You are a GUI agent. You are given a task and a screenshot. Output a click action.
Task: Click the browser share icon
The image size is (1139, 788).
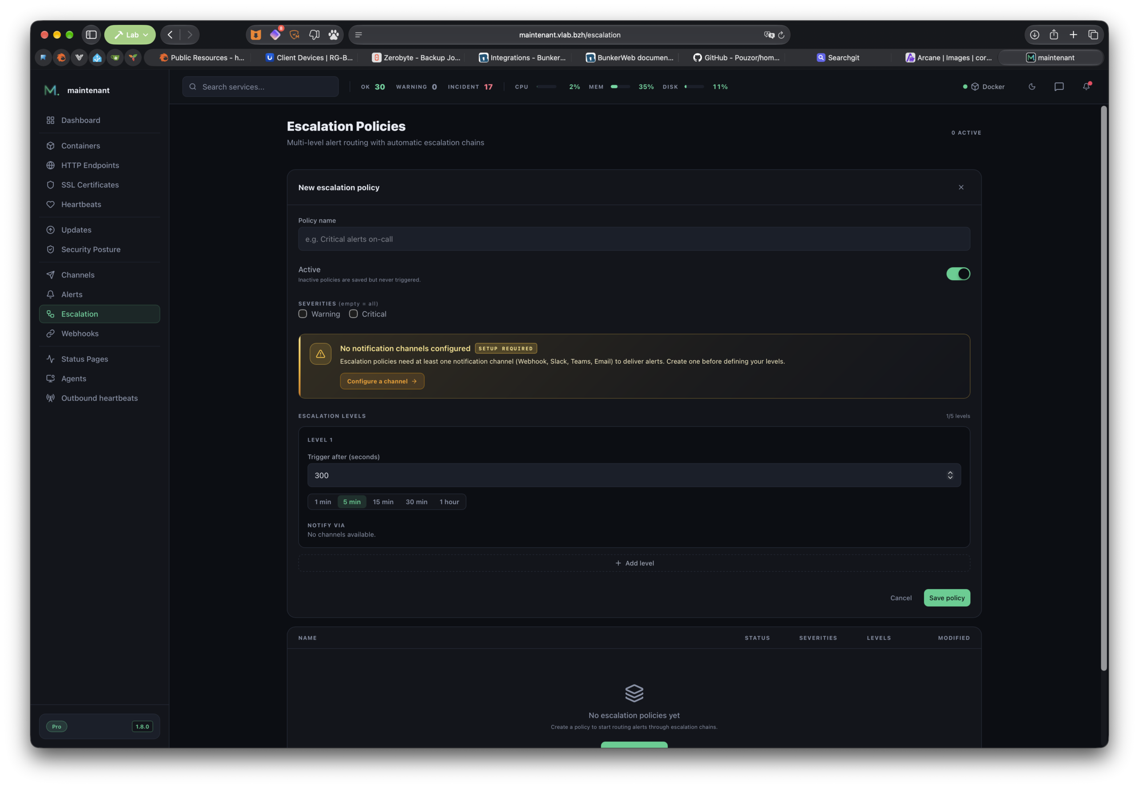coord(1054,35)
